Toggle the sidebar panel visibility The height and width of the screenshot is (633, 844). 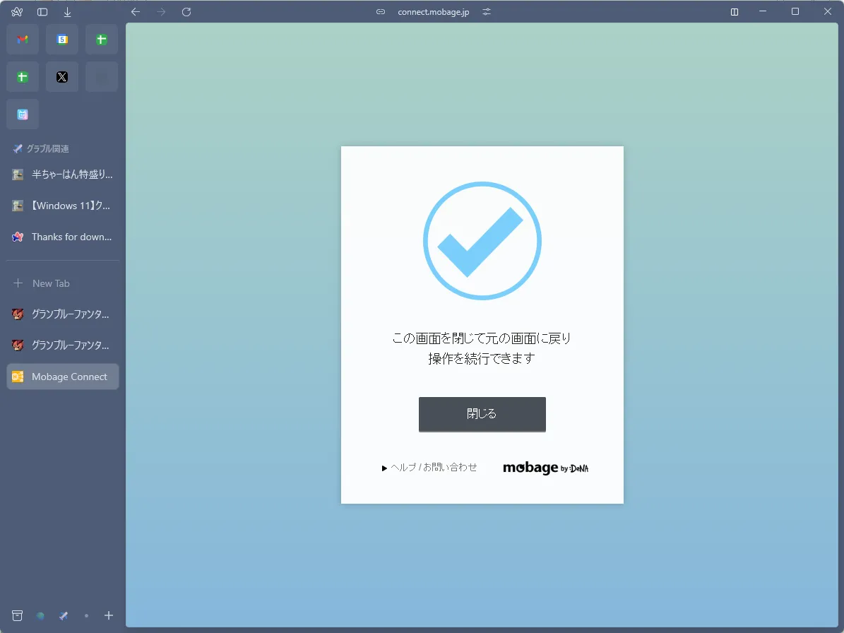42,12
